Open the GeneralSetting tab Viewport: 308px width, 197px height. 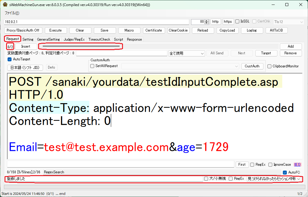click(48, 39)
